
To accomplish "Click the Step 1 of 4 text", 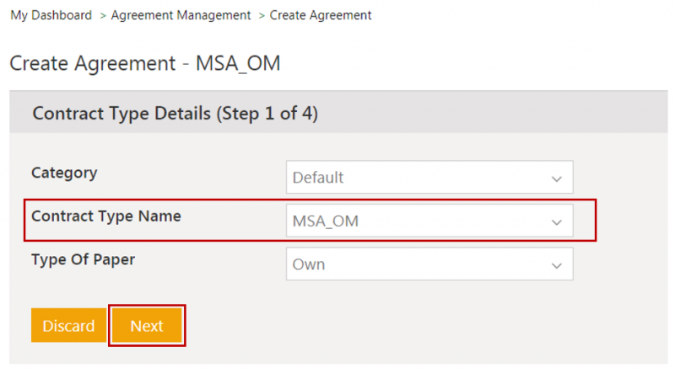I will pyautogui.click(x=267, y=113).
